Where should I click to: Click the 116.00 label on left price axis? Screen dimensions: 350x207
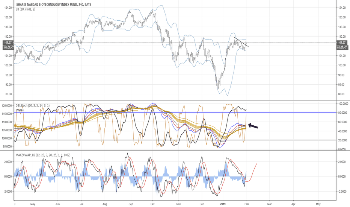8,27
